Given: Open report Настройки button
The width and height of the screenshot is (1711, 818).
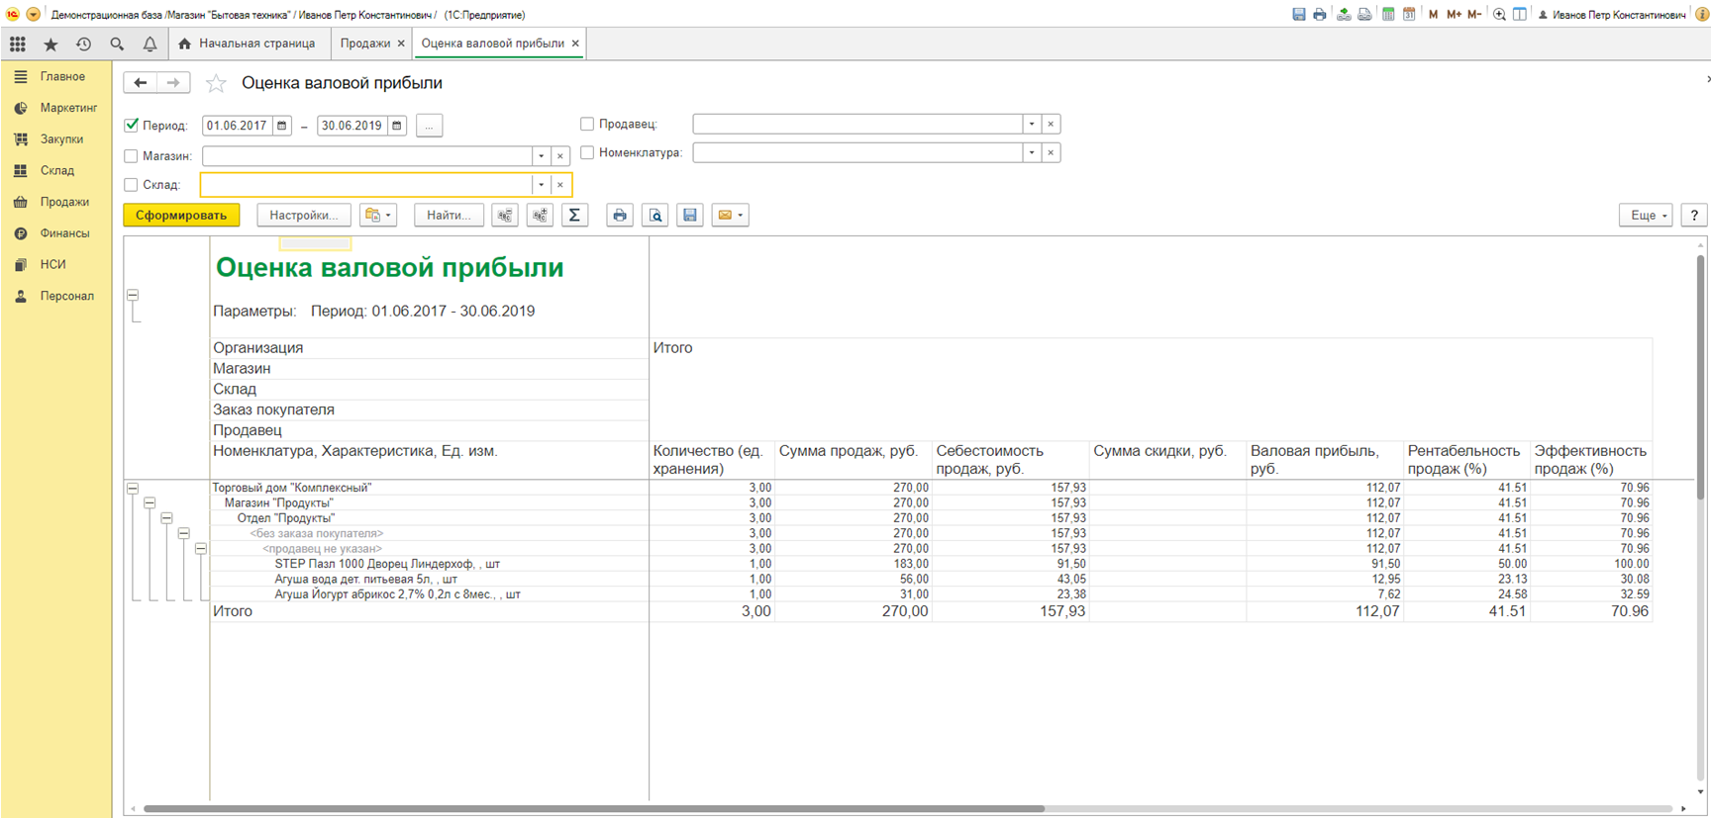Looking at the screenshot, I should tap(303, 216).
